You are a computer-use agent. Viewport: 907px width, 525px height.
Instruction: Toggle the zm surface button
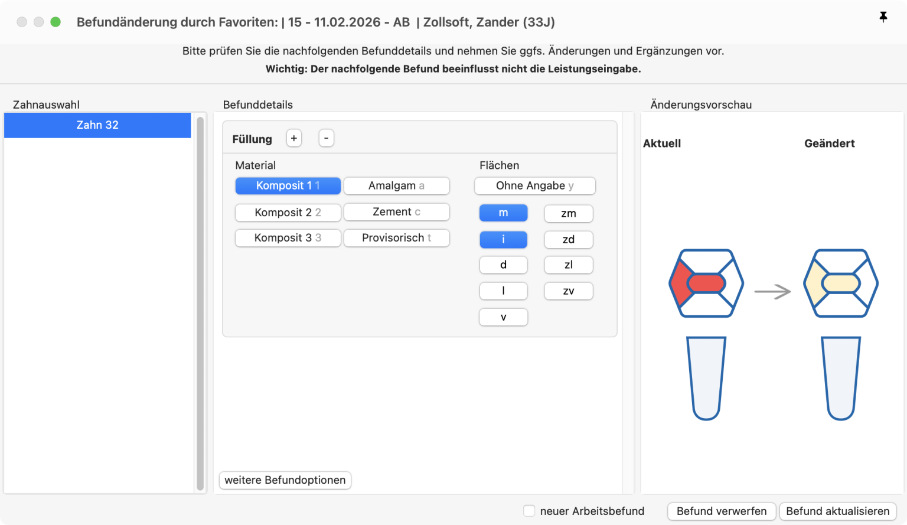click(x=568, y=213)
